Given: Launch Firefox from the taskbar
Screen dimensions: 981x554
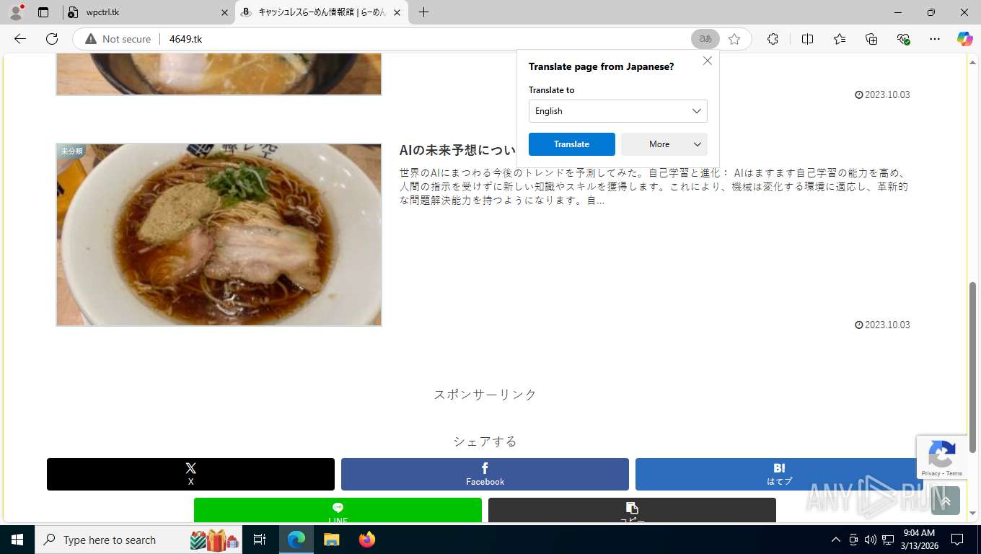Looking at the screenshot, I should pyautogui.click(x=367, y=540).
